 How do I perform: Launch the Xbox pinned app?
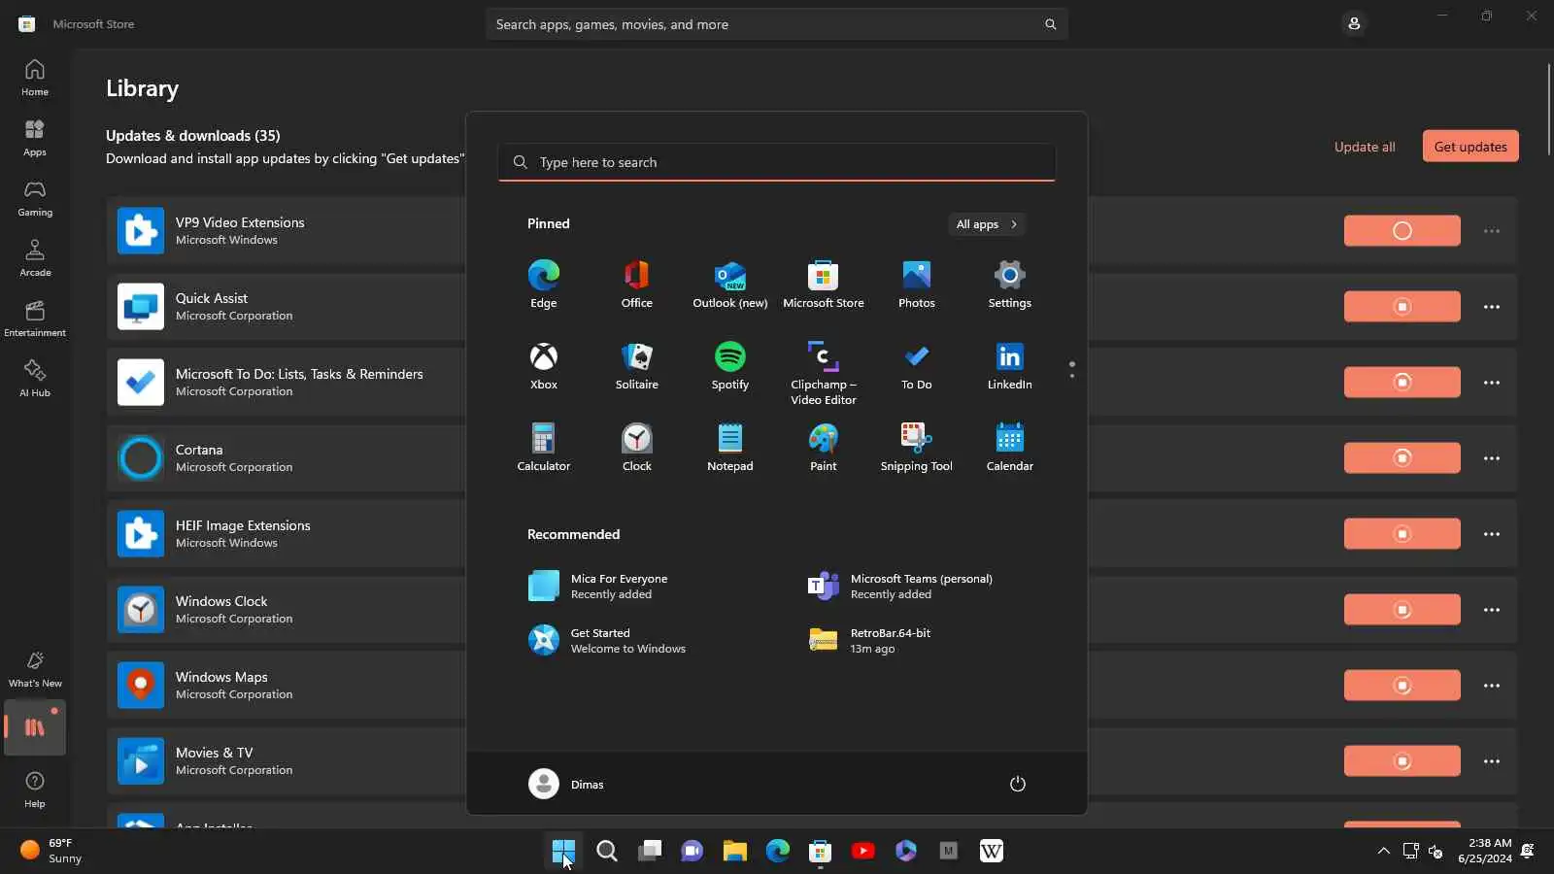coord(544,366)
